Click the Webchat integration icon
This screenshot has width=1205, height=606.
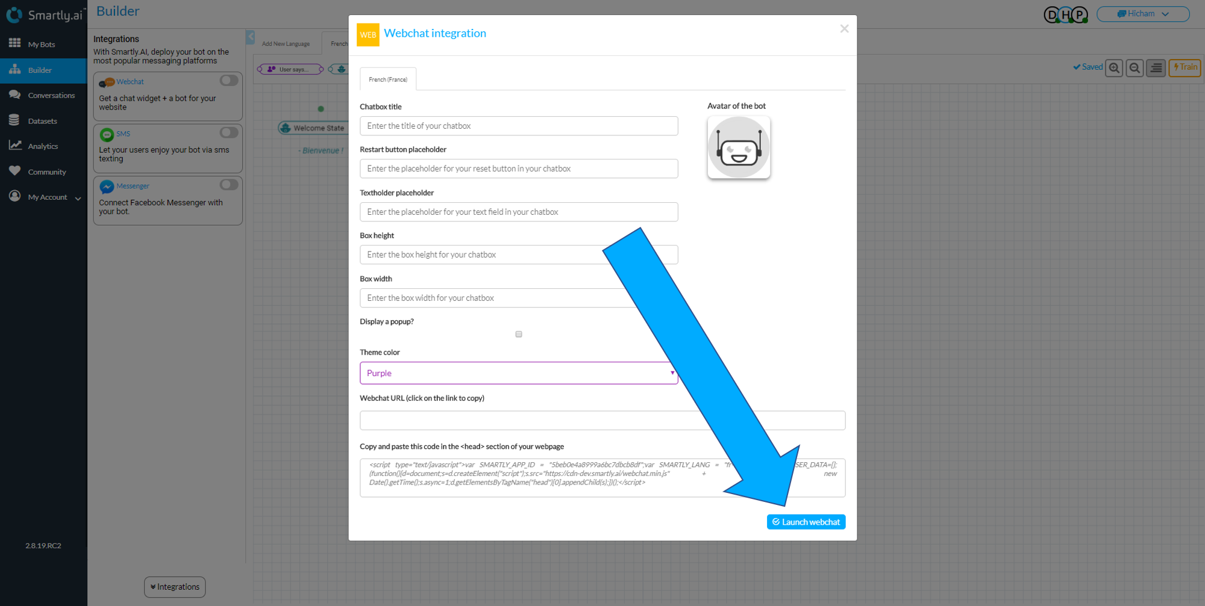107,82
